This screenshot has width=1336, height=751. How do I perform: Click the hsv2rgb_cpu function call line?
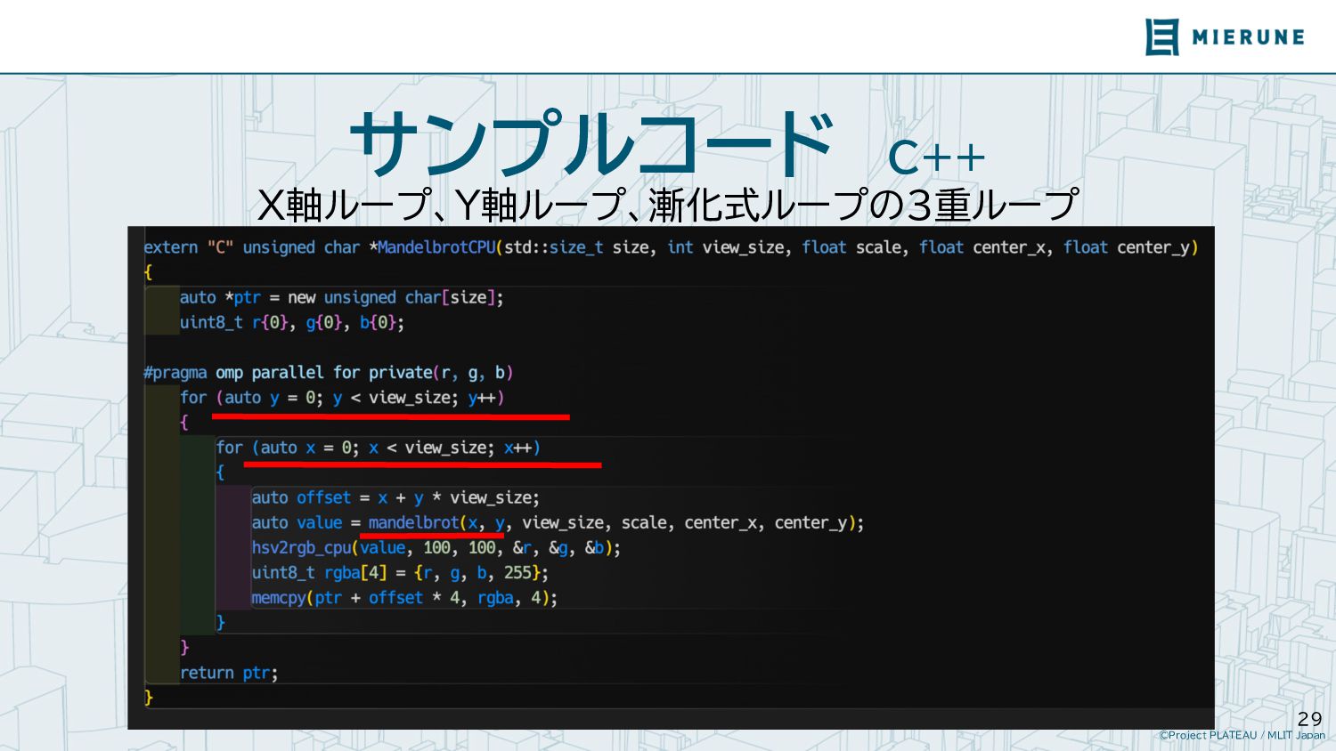click(x=436, y=547)
